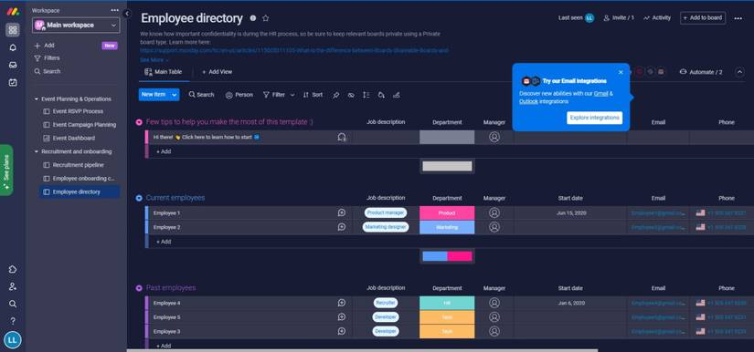Collapse Recruitment and onboarding folder
754x352 pixels.
(x=37, y=151)
